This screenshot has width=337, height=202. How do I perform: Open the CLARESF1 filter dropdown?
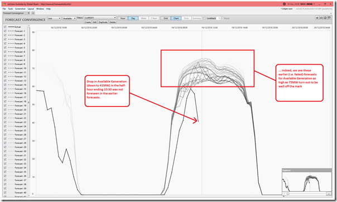click(100, 18)
